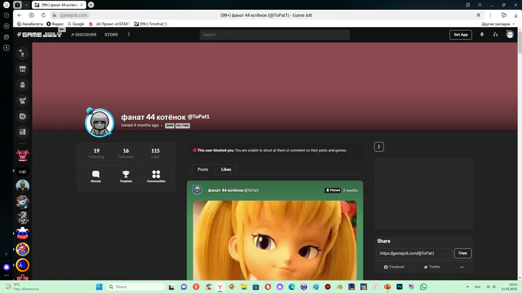Open WhatsApp from the taskbar
The width and height of the screenshot is (522, 293).
pyautogui.click(x=423, y=287)
